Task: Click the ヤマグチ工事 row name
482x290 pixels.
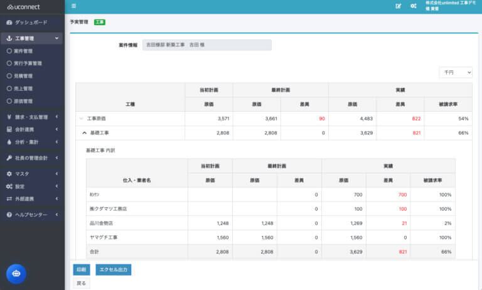Action: [104, 237]
